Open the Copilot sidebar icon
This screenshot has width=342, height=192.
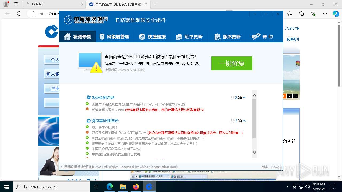click(x=336, y=14)
